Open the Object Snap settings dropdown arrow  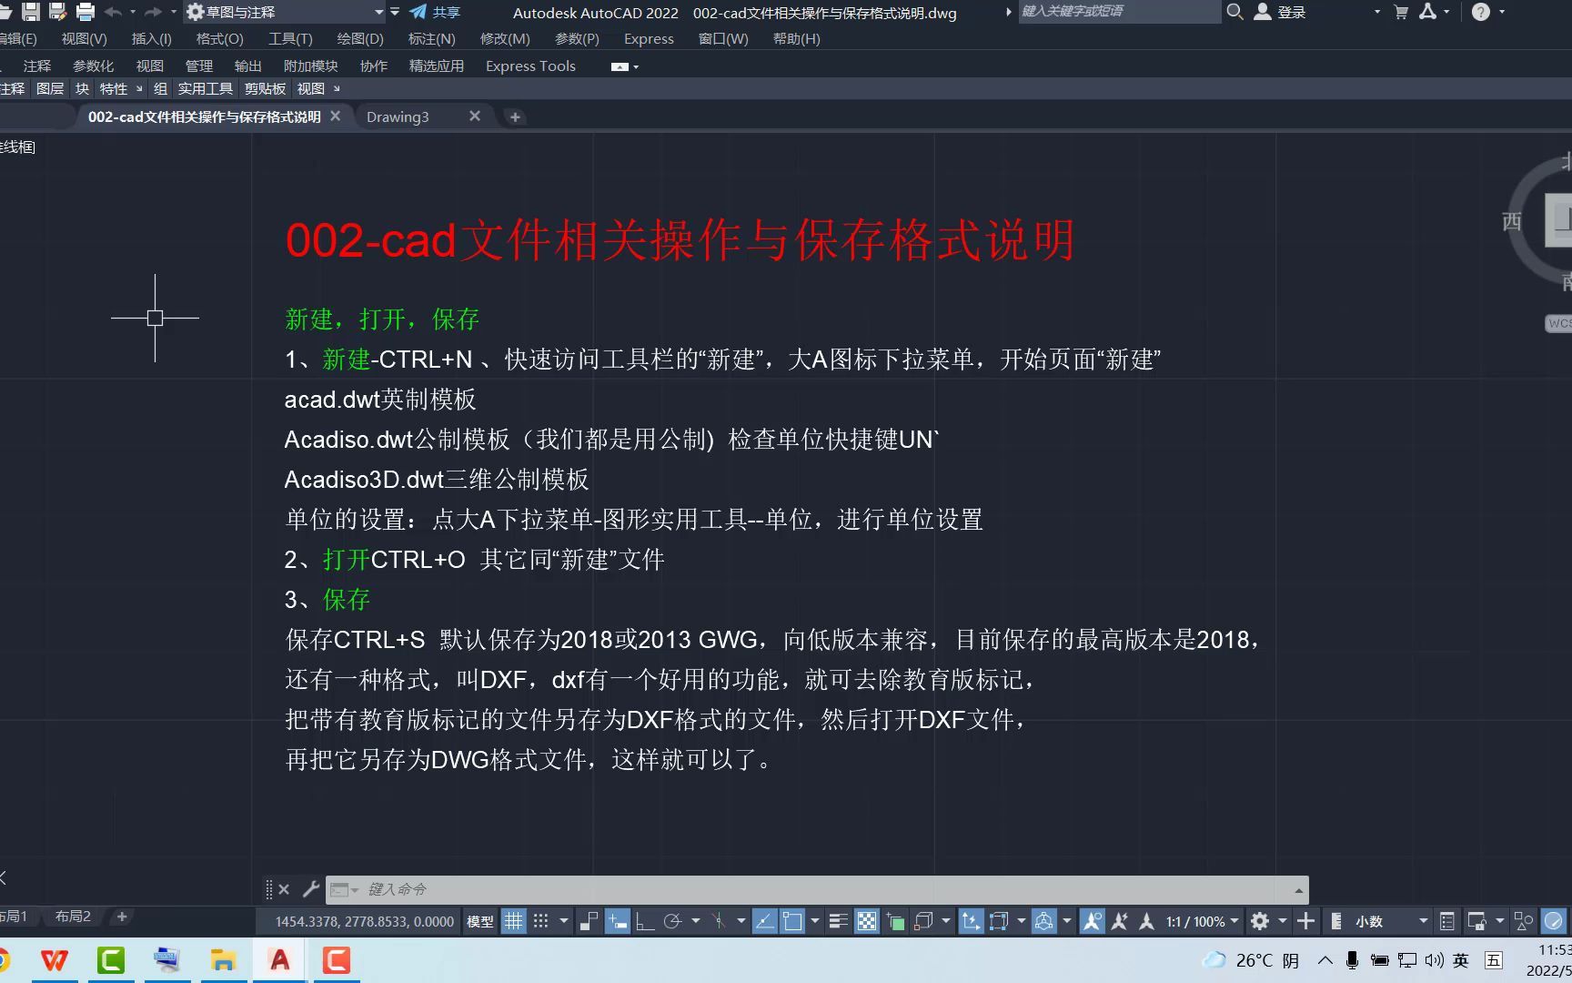pos(814,921)
